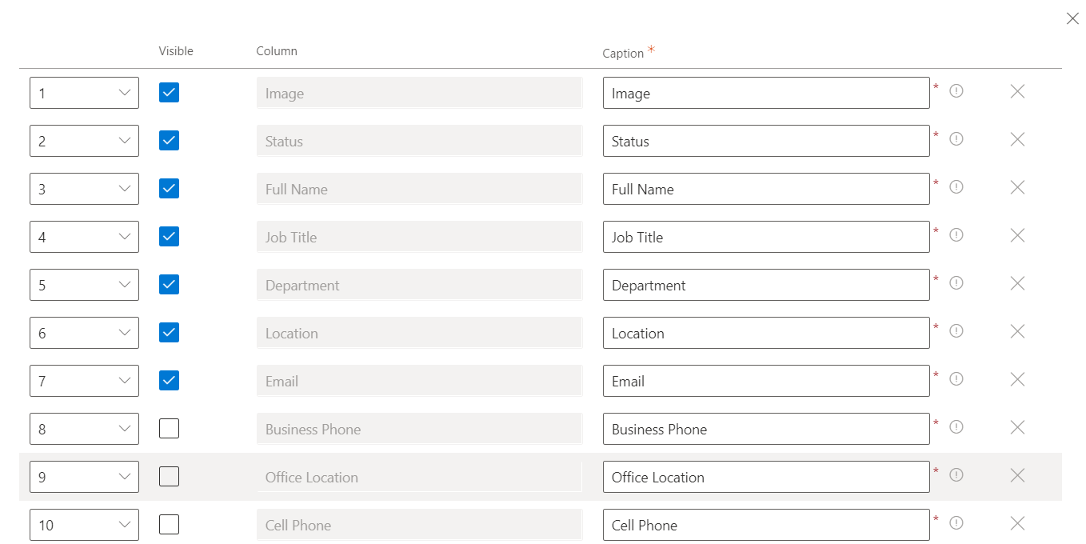Open the order dropdown showing 4
The image size is (1086, 544).
pyautogui.click(x=84, y=237)
